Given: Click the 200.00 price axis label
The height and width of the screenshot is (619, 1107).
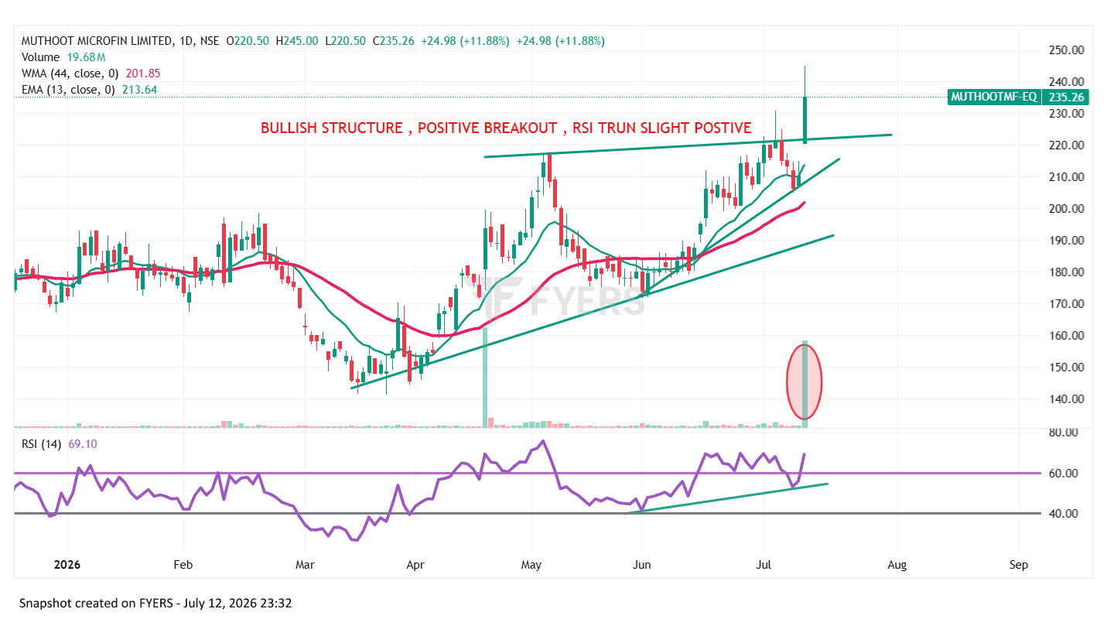Looking at the screenshot, I should click(1066, 209).
